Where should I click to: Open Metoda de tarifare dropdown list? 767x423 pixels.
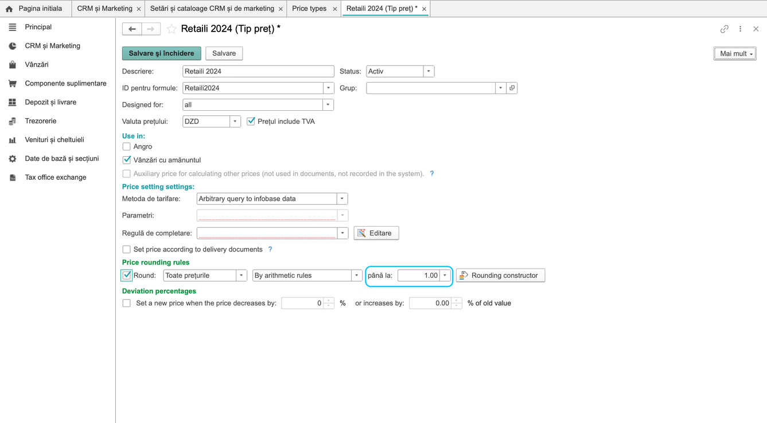coord(342,199)
